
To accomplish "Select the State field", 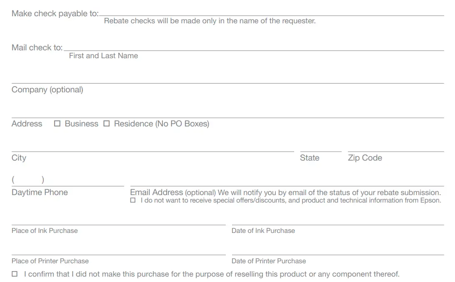I will [x=320, y=147].
